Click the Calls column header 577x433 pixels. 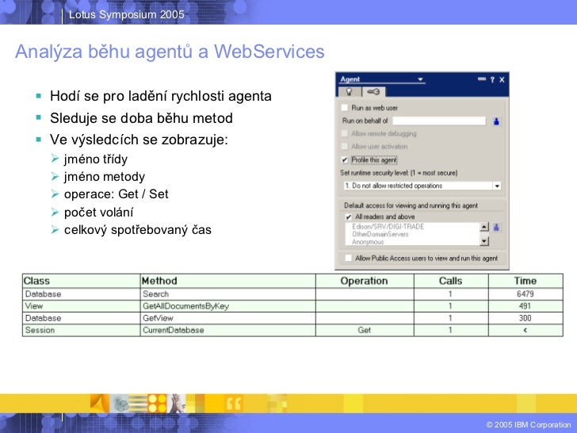[451, 281]
